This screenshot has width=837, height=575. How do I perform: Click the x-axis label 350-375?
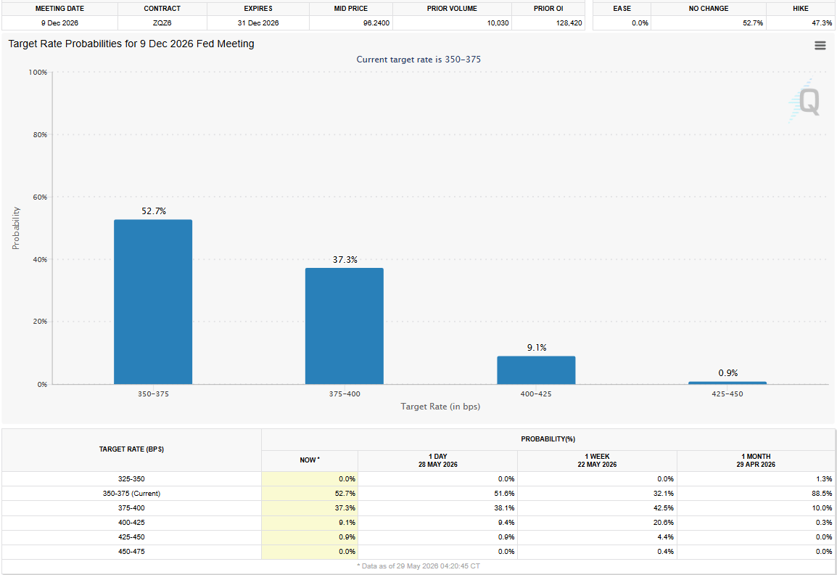153,393
